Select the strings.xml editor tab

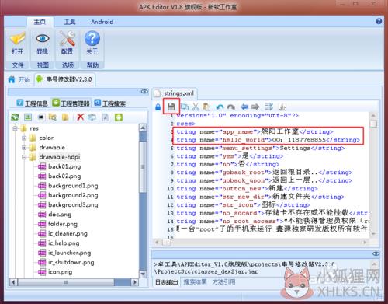(175, 93)
